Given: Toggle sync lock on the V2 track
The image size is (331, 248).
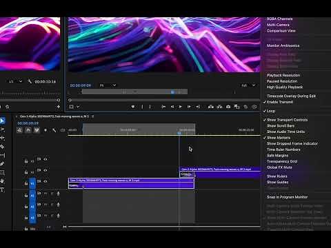Looking at the screenshot, I should (x=39, y=170).
